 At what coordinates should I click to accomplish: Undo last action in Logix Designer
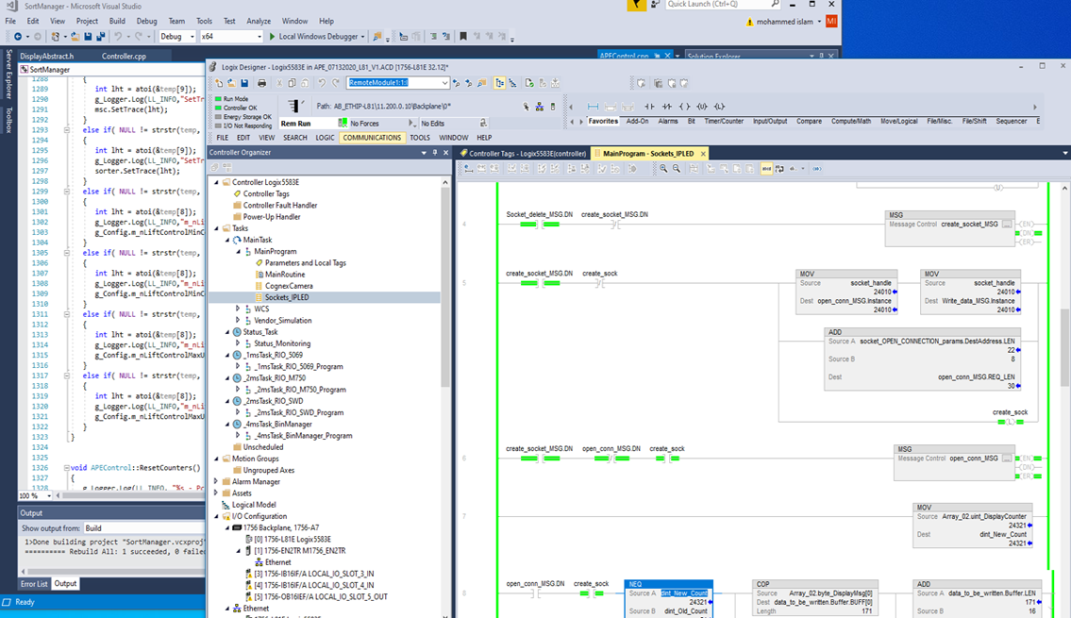pos(322,83)
